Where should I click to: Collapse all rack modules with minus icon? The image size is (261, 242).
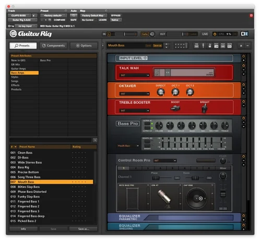point(247,46)
